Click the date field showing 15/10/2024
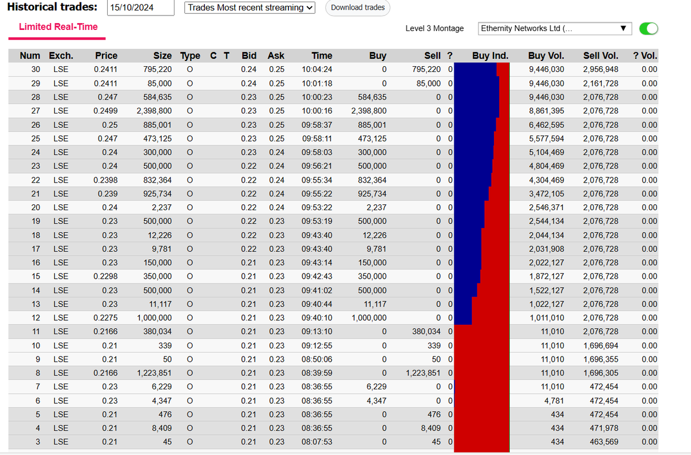 [140, 7]
